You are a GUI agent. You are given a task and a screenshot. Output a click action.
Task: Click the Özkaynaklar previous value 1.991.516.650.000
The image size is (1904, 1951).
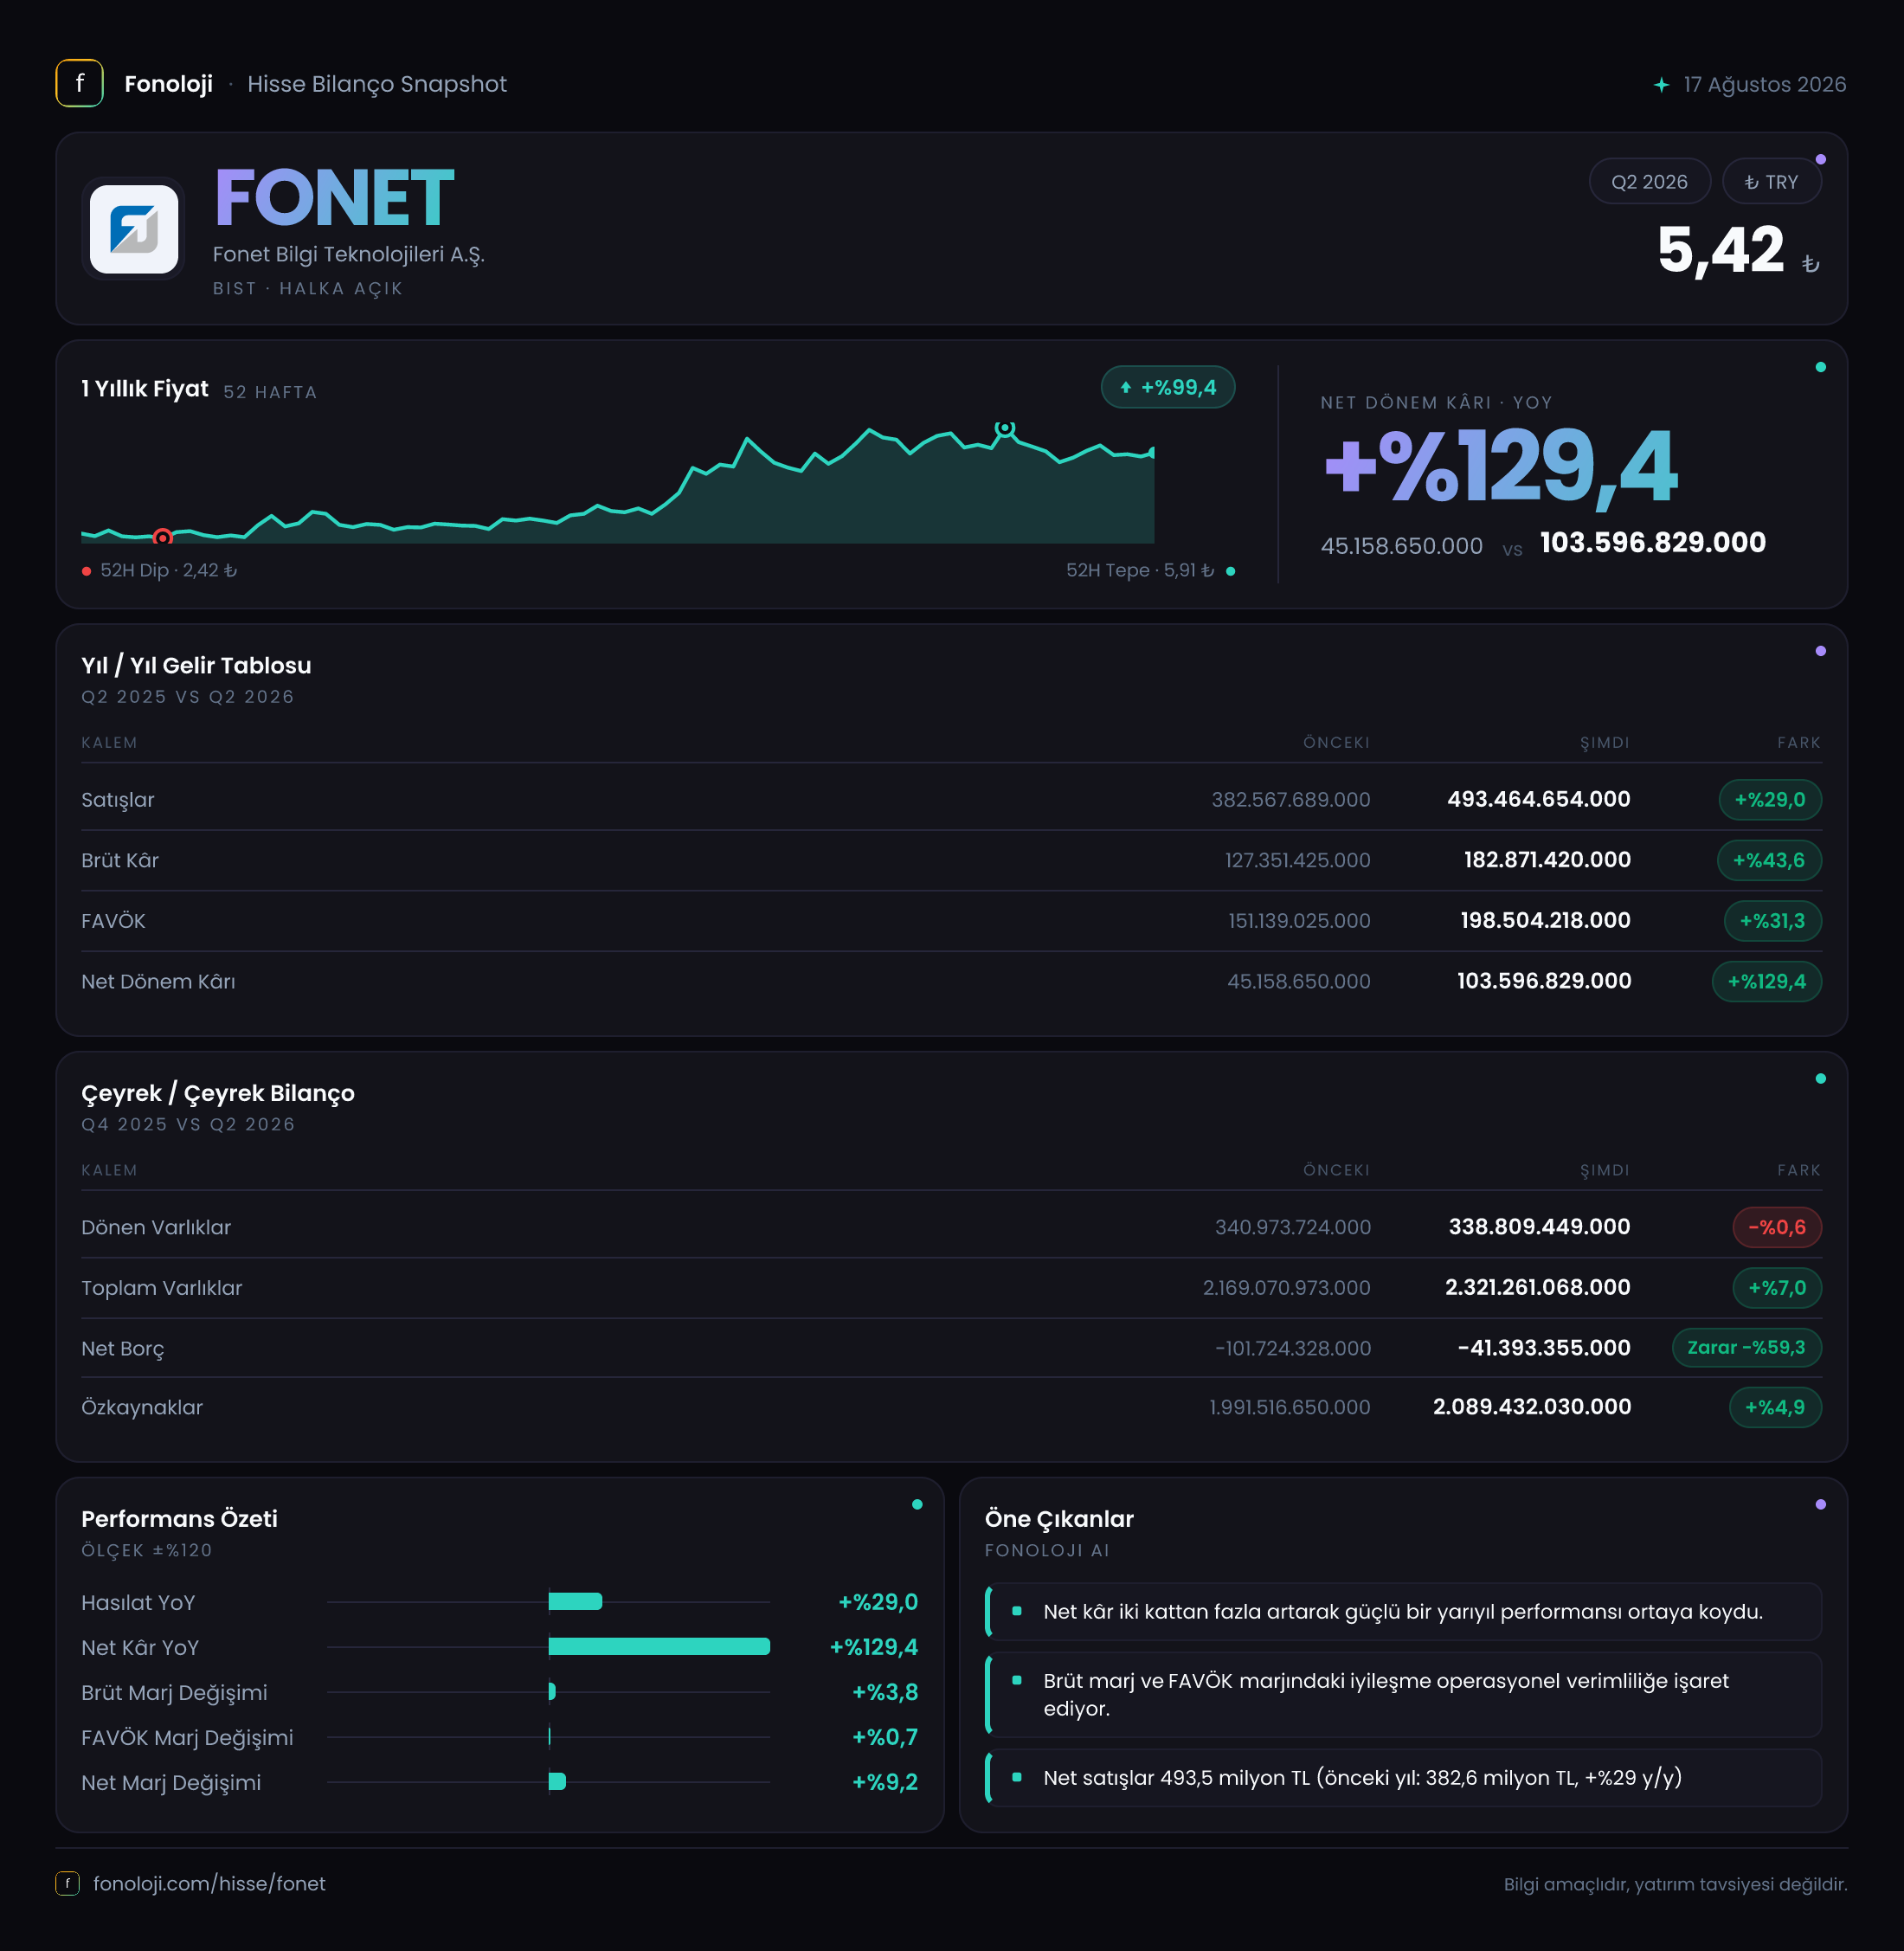tap(1289, 1407)
